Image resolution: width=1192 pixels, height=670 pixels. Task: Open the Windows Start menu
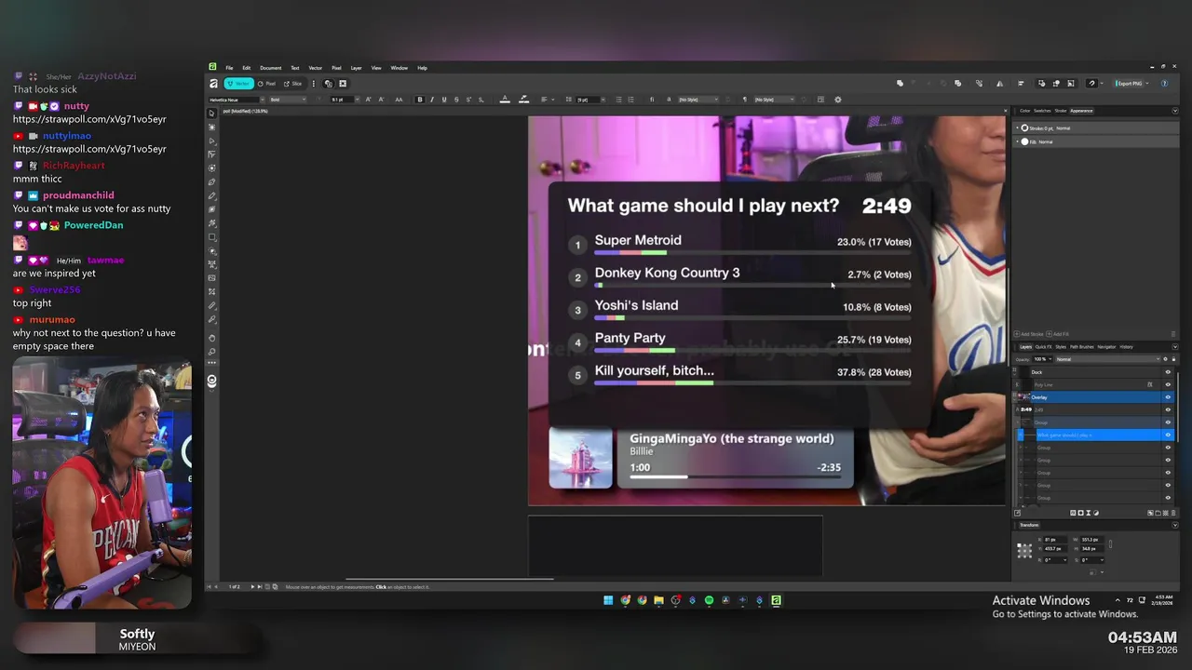[608, 600]
